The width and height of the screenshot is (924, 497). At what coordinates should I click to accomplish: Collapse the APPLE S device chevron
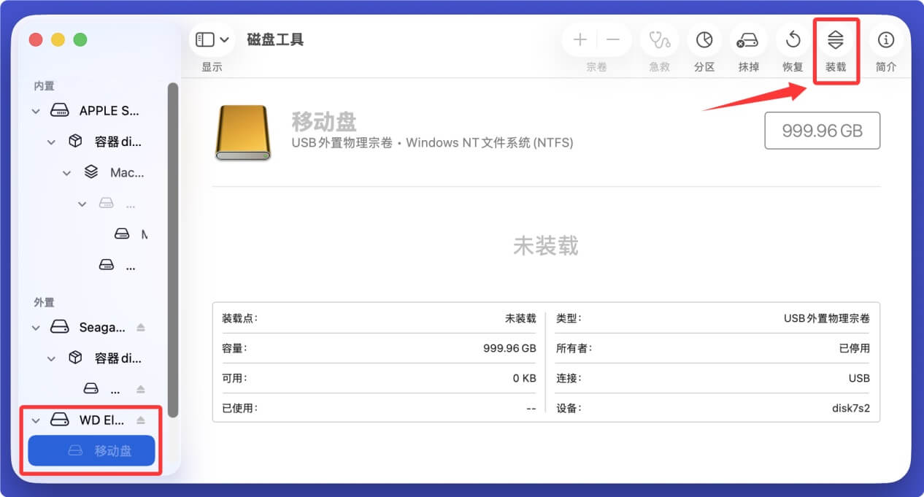tap(35, 110)
